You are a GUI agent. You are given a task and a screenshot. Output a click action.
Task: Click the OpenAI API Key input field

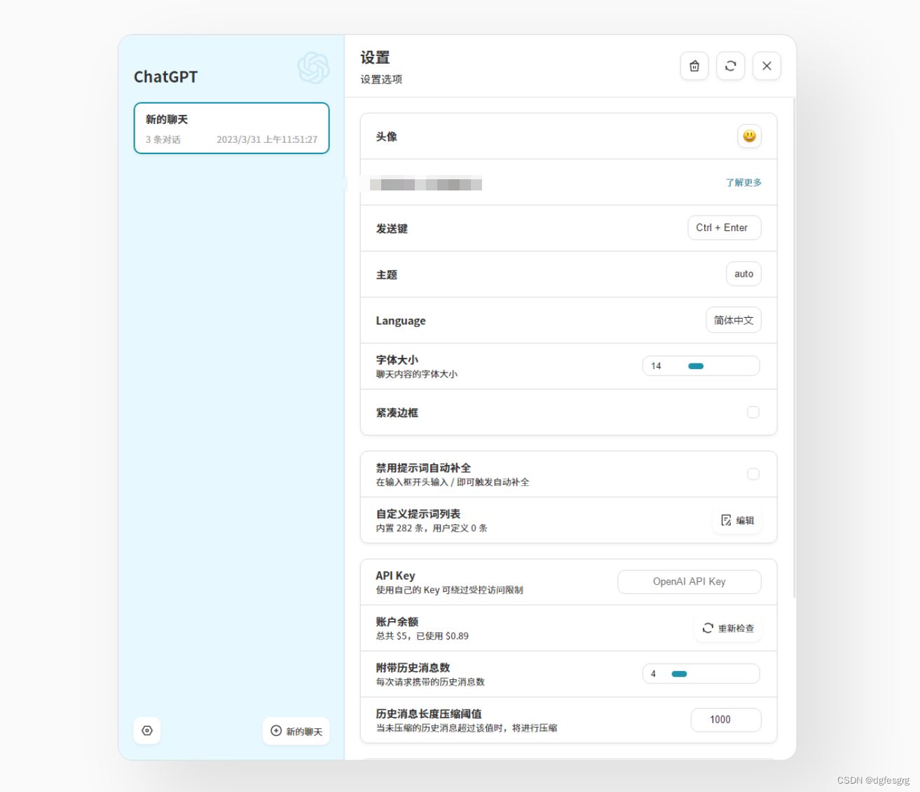[689, 581]
